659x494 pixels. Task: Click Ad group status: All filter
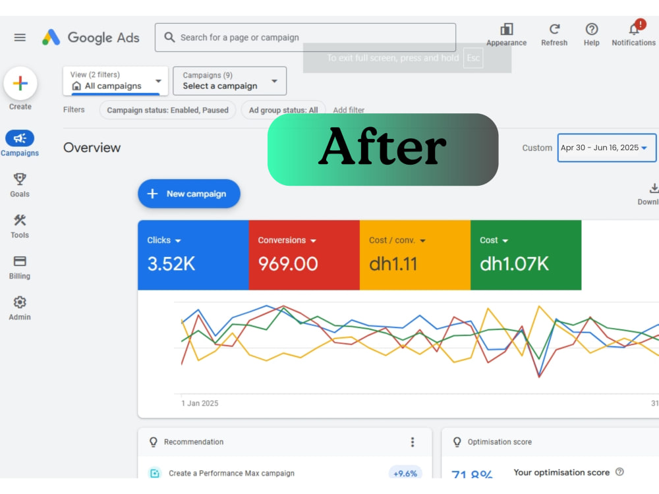click(x=283, y=110)
